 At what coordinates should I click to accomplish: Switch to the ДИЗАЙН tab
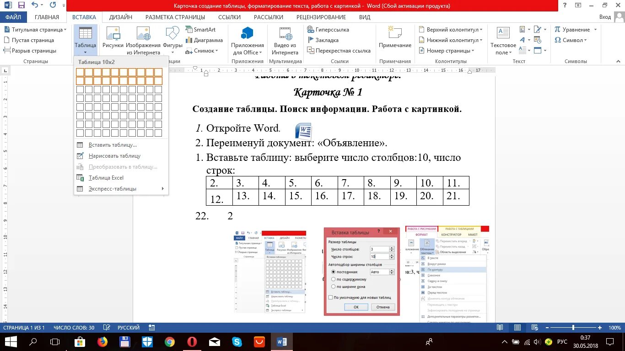coord(121,17)
